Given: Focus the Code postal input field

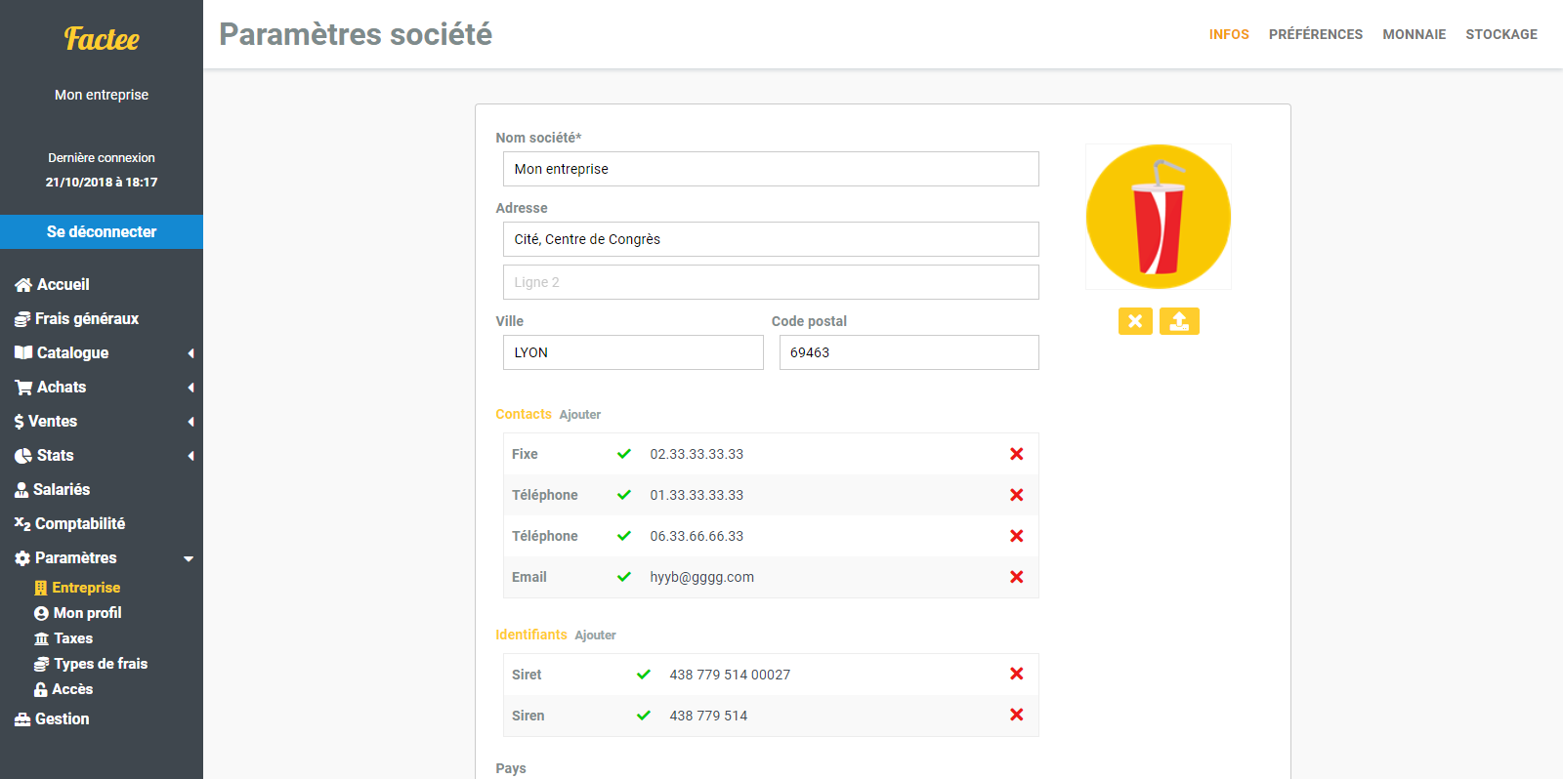Looking at the screenshot, I should tap(908, 352).
